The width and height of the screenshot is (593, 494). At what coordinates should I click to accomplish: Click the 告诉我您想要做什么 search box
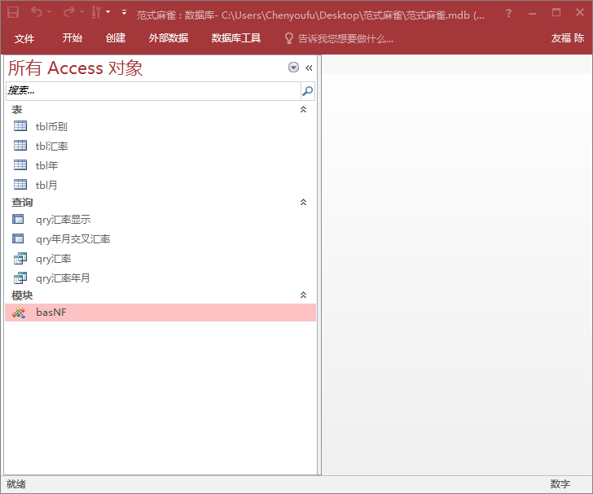345,38
